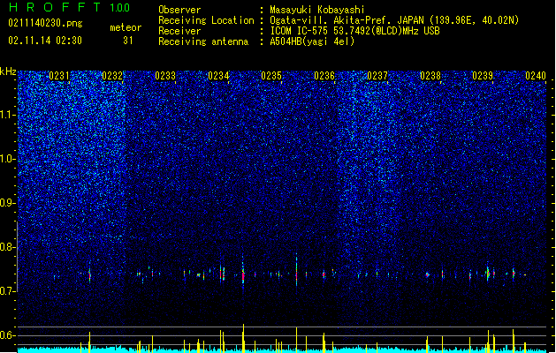Click the 0234 time marker
556x353 pixels.
click(218, 76)
